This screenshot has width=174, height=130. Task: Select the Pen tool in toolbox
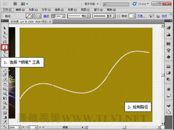coord(5,47)
